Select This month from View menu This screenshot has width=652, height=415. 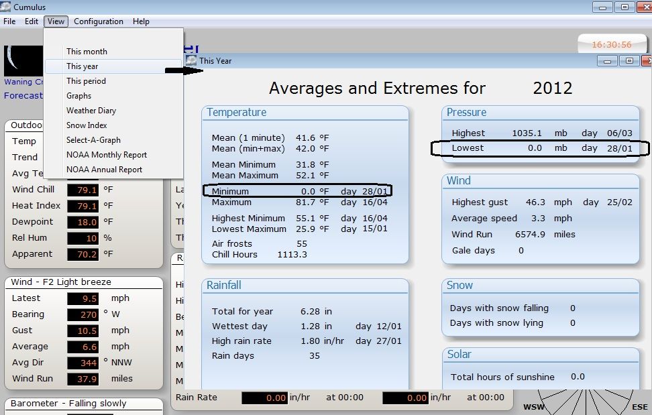tap(87, 52)
